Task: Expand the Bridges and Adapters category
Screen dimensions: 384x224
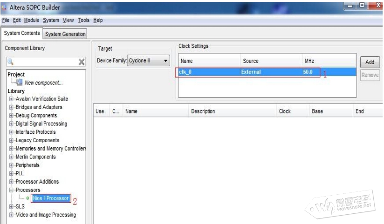Action: tap(11, 107)
